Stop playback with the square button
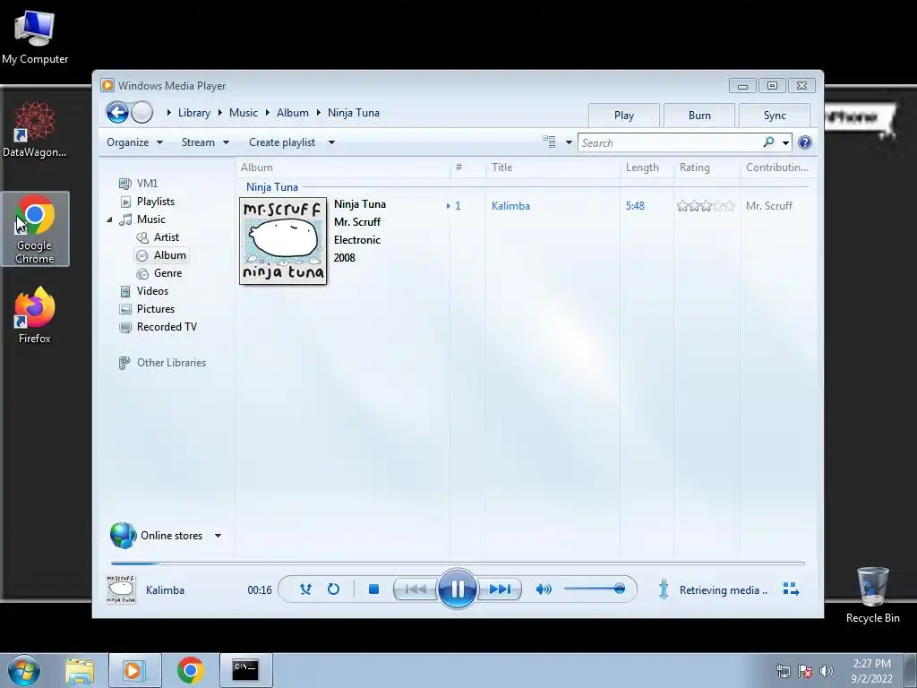917x688 pixels. pyautogui.click(x=373, y=589)
